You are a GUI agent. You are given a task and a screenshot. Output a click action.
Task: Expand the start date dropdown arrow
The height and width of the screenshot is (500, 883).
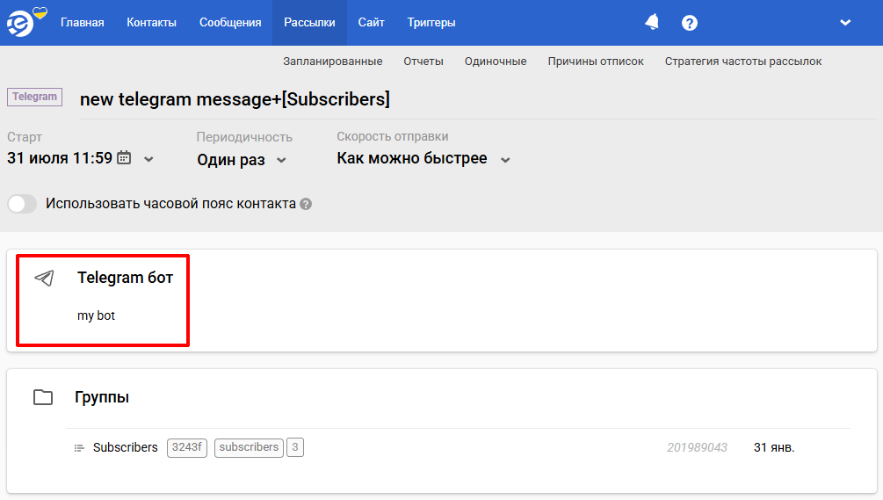click(148, 159)
